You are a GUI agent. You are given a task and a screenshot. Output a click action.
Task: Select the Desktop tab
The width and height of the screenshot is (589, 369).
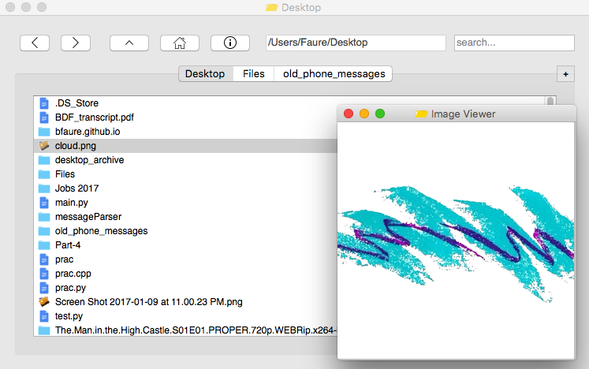[x=205, y=73]
